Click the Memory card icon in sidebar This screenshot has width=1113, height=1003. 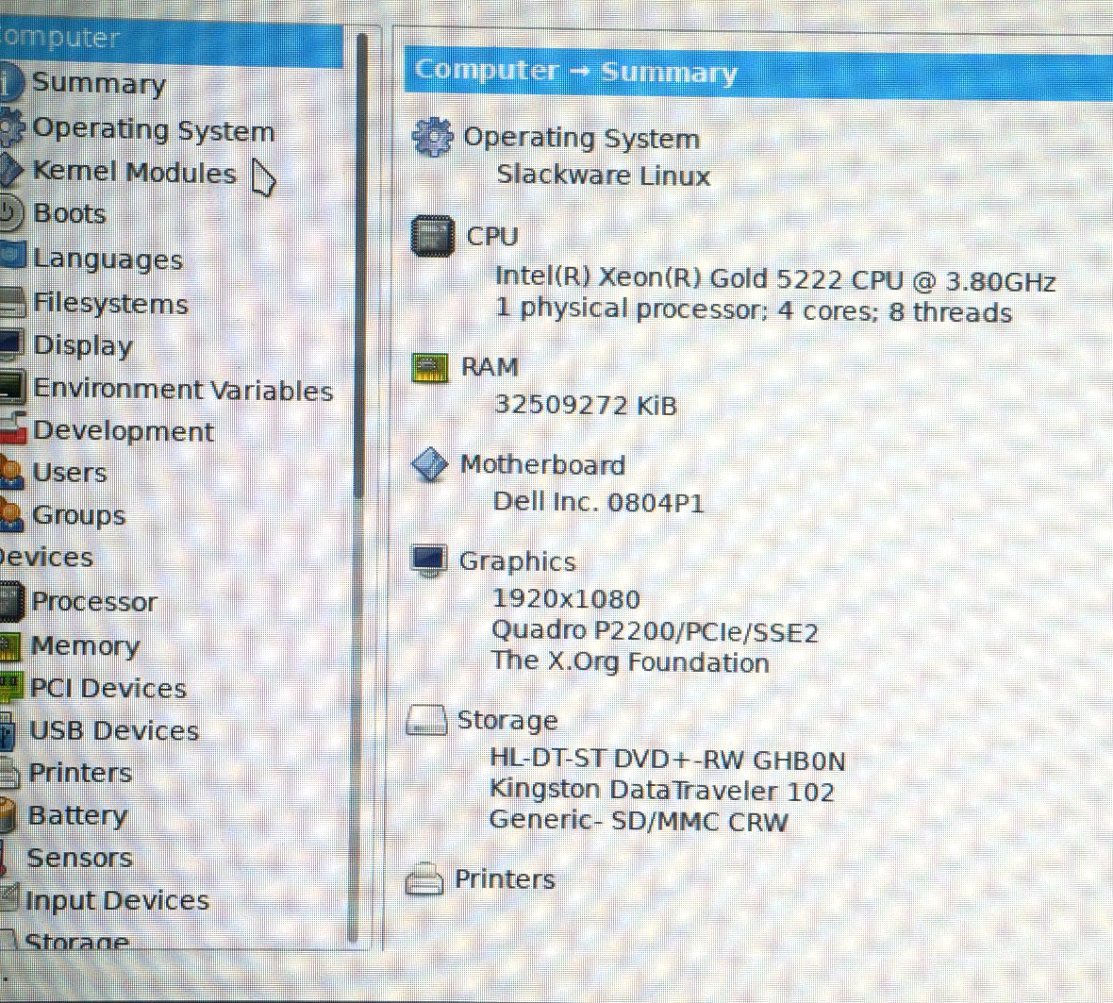[10, 646]
